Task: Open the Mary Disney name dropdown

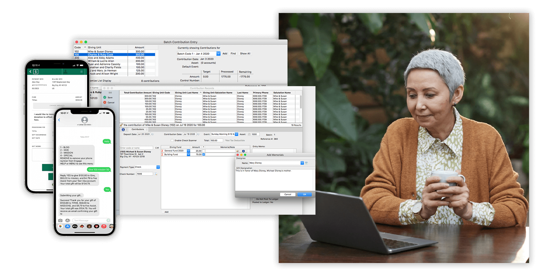Action: coord(302,163)
